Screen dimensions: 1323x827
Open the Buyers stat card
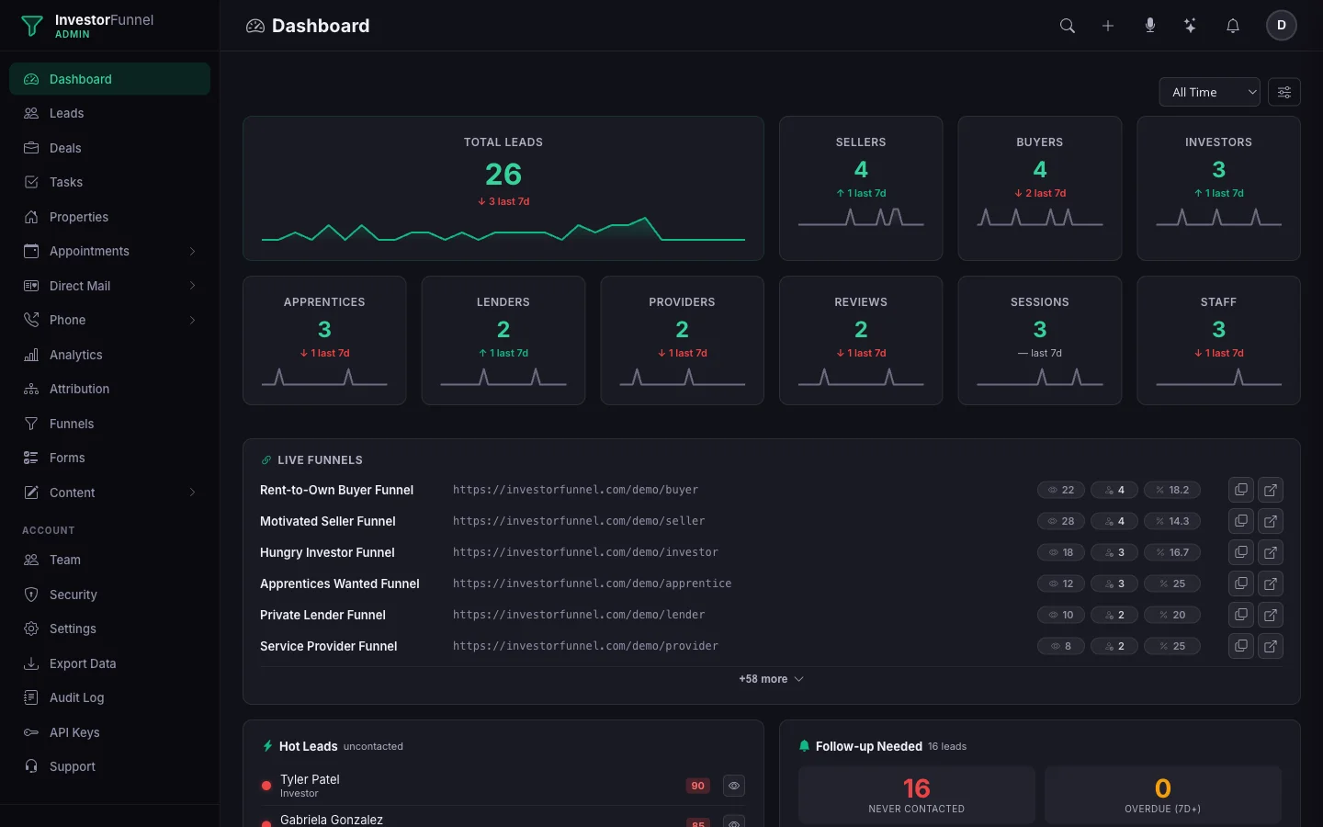tap(1040, 188)
